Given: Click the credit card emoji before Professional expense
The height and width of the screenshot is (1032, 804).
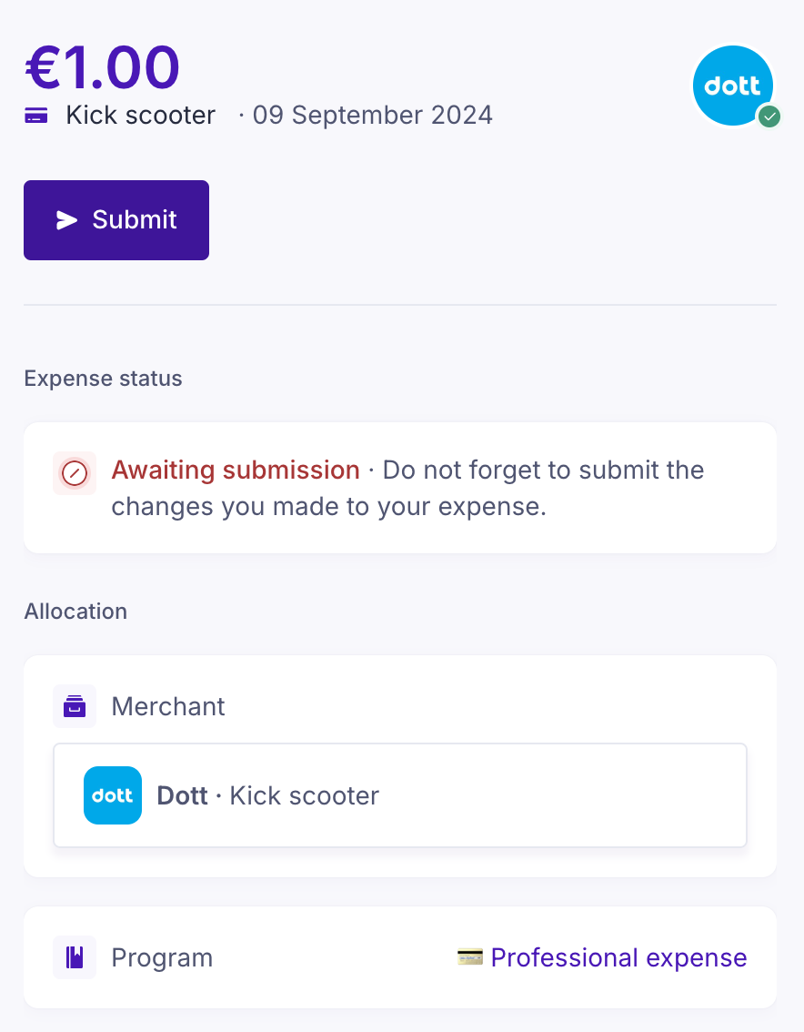Looking at the screenshot, I should pos(469,957).
